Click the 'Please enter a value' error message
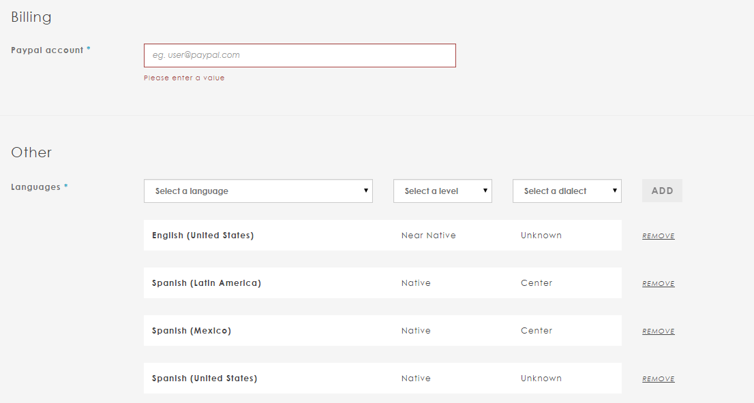 point(184,78)
